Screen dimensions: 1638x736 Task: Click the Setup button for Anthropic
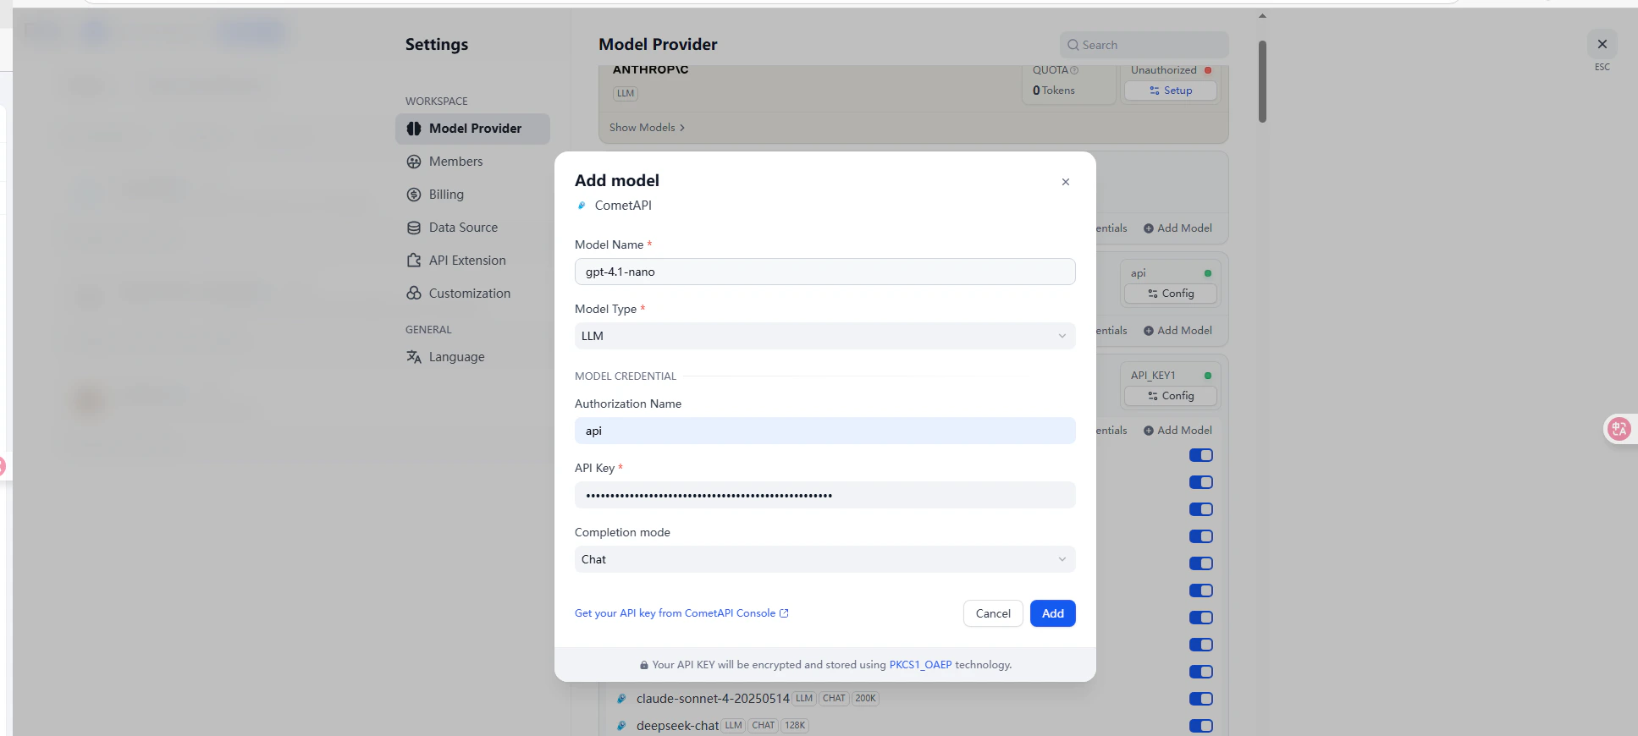click(x=1170, y=91)
